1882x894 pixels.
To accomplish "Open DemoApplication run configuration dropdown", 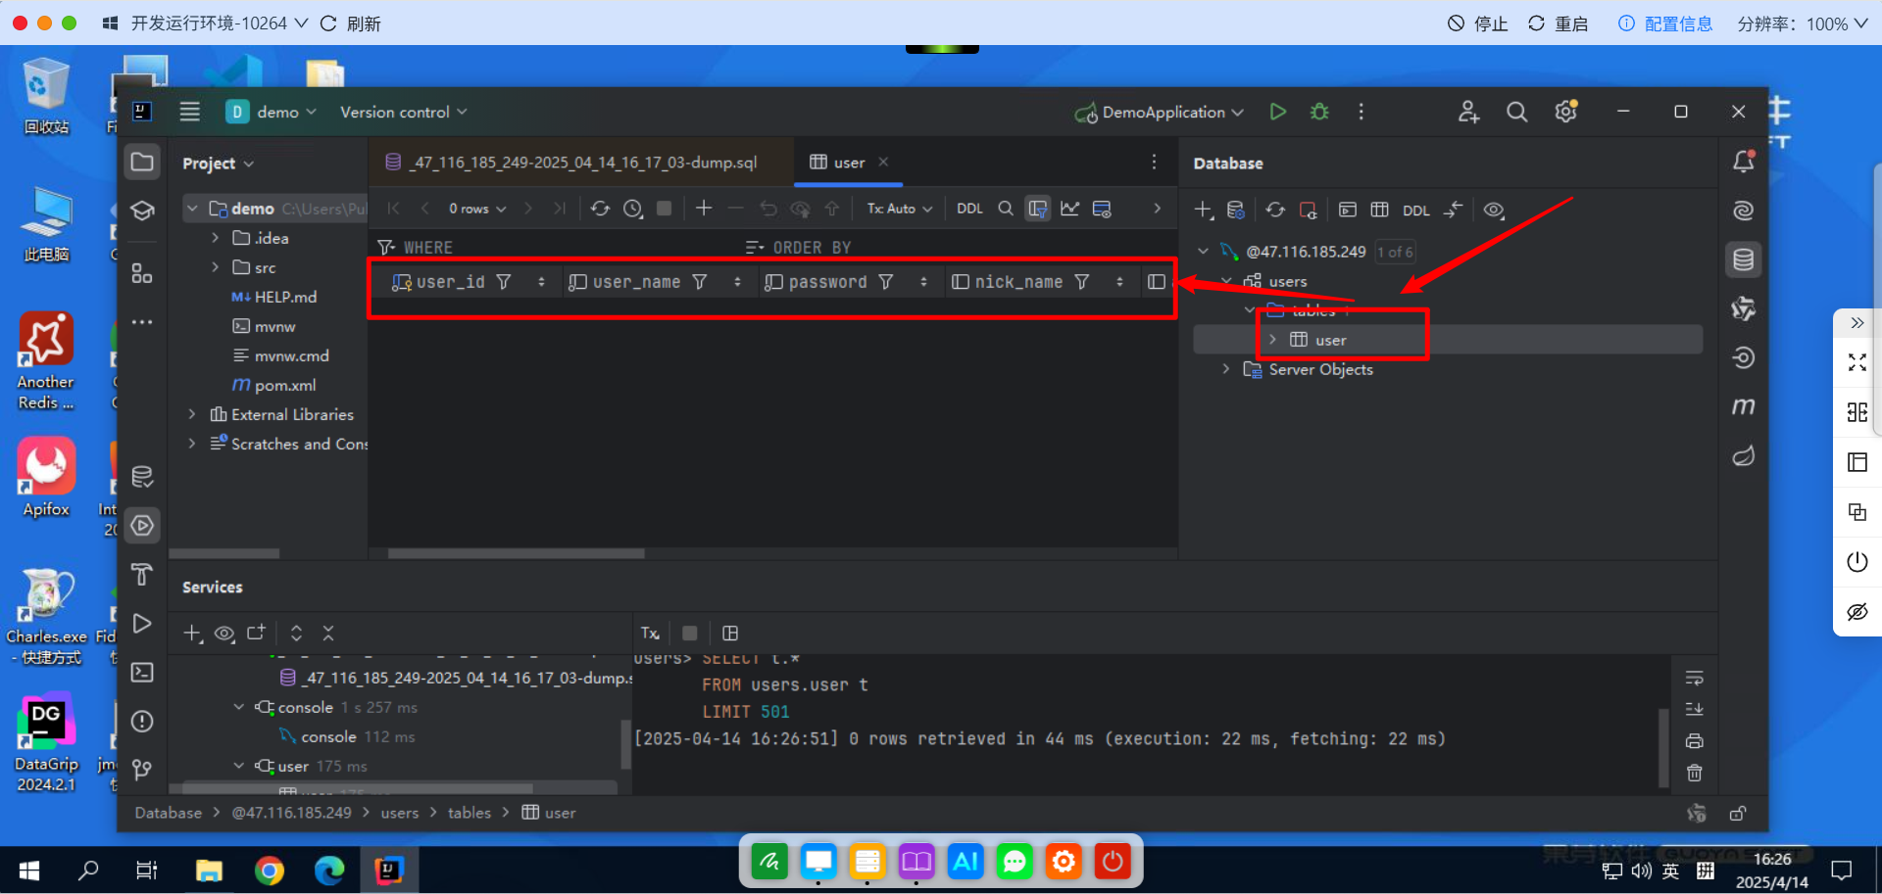I will point(1160,112).
